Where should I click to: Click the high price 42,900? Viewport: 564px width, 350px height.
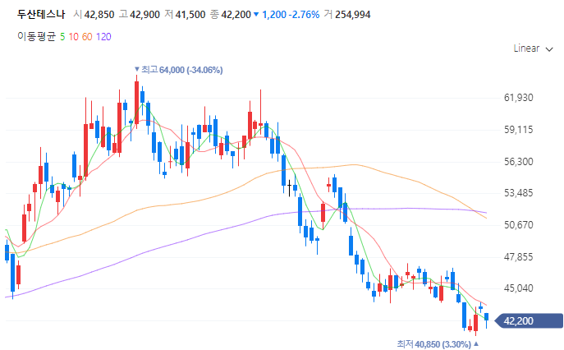click(x=144, y=15)
